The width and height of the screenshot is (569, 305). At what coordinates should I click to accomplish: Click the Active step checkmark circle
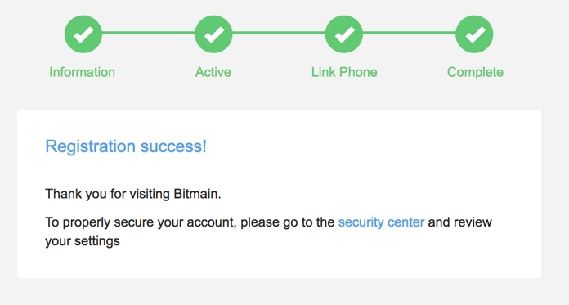click(x=213, y=34)
